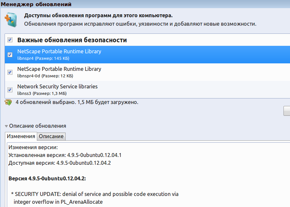
Task: Toggle the 'Важные обновления безопасности' group checkbox
Action: (10, 40)
